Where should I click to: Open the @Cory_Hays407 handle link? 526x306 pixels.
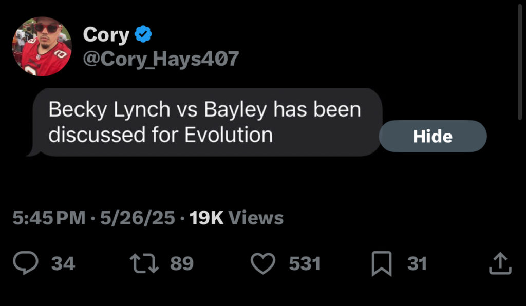point(161,59)
